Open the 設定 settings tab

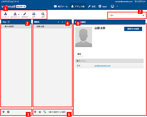pyautogui.click(x=92, y=6)
